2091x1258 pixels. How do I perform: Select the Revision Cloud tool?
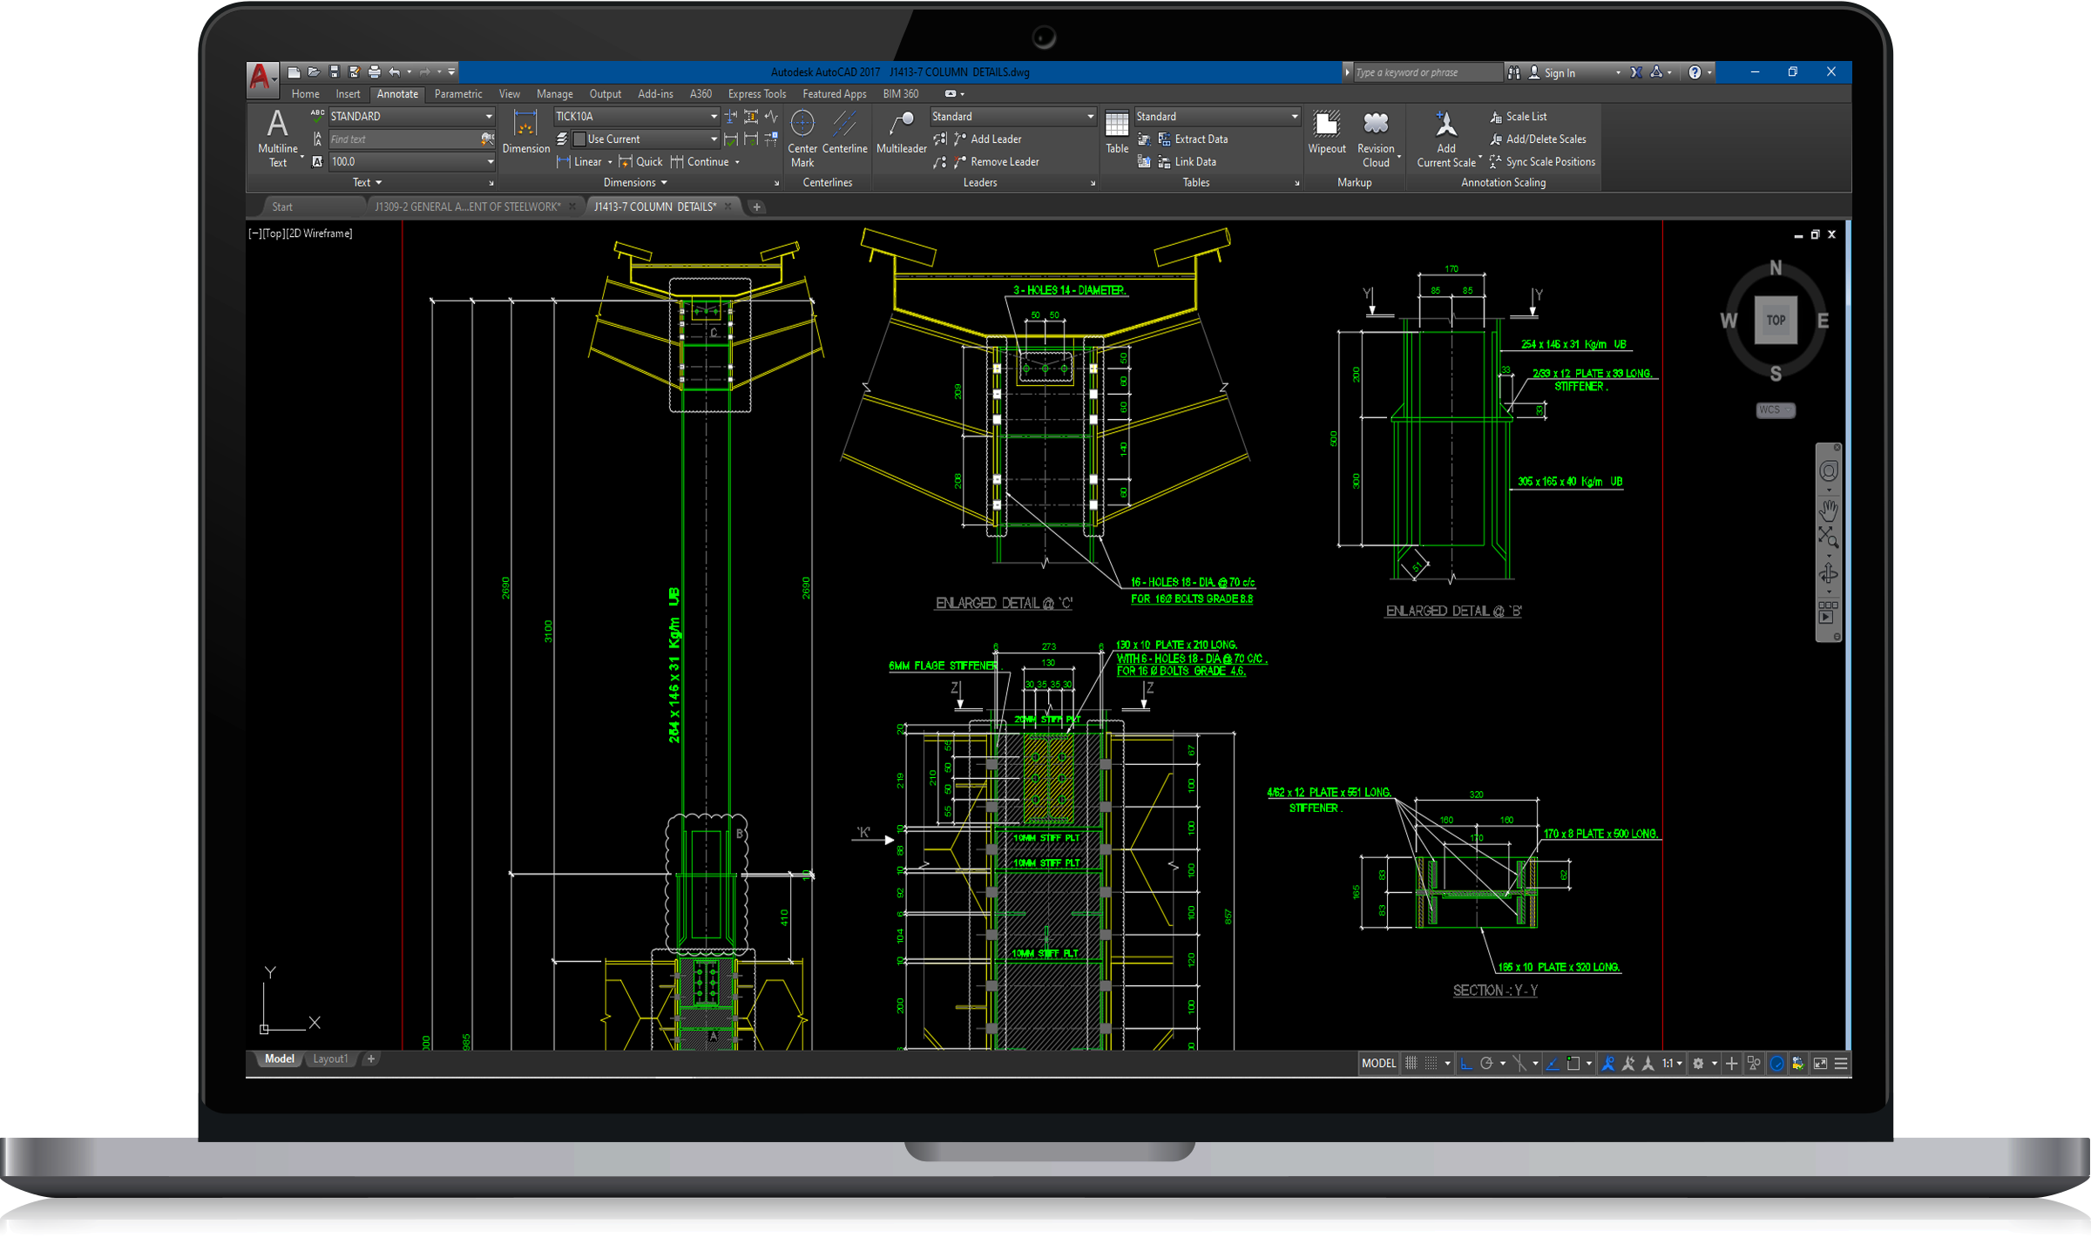[1376, 138]
